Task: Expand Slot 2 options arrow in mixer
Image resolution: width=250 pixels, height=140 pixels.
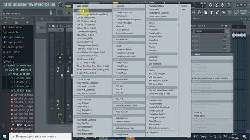Action: click(192, 41)
